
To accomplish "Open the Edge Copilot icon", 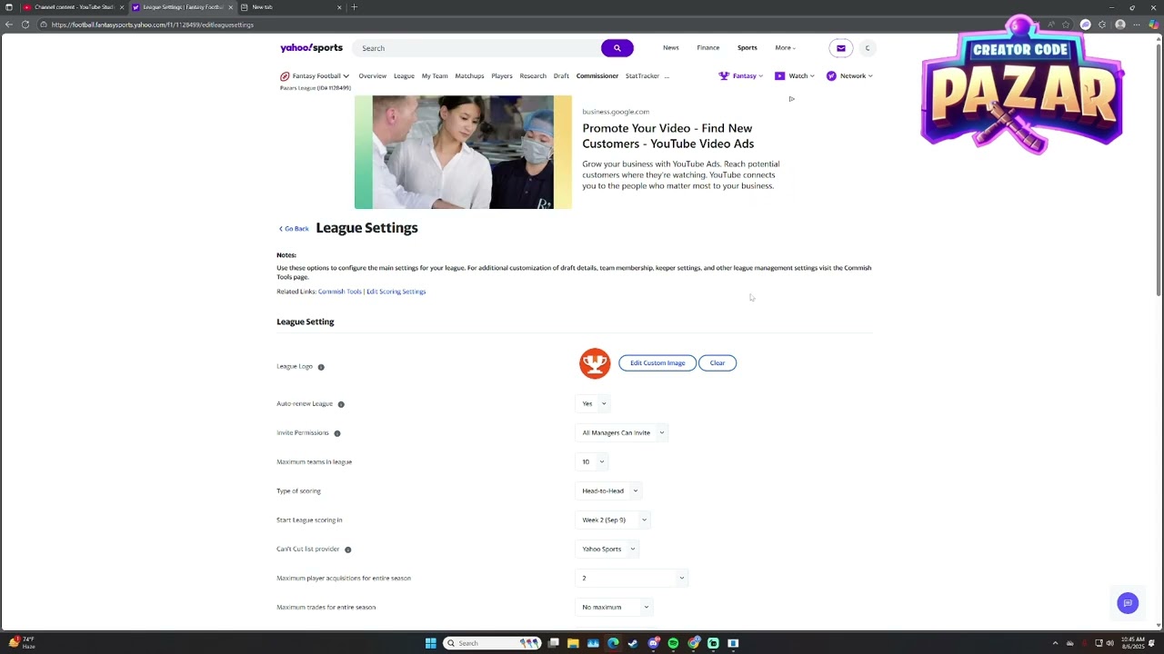I will (1153, 25).
